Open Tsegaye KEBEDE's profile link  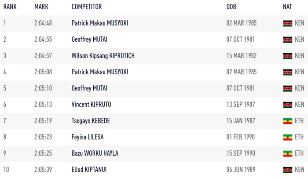pos(91,121)
